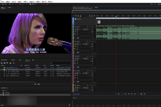
Task: Loop playback button in Files panel
Action: 35,84
